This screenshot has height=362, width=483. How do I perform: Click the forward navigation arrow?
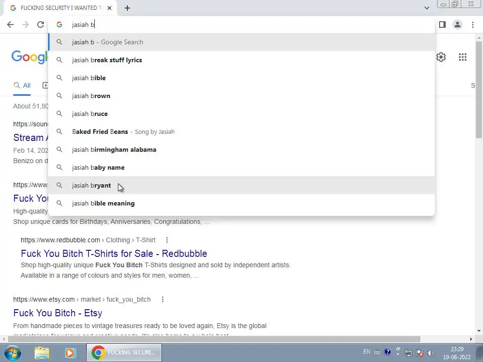(x=25, y=25)
